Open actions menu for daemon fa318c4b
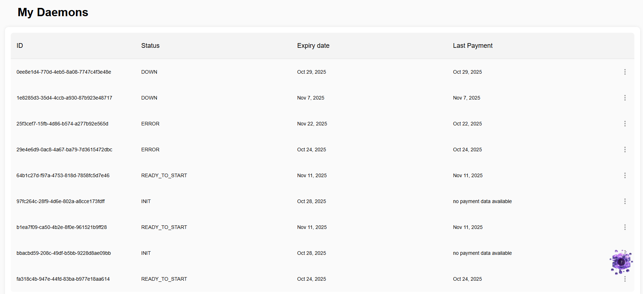The image size is (643, 294). tap(625, 279)
